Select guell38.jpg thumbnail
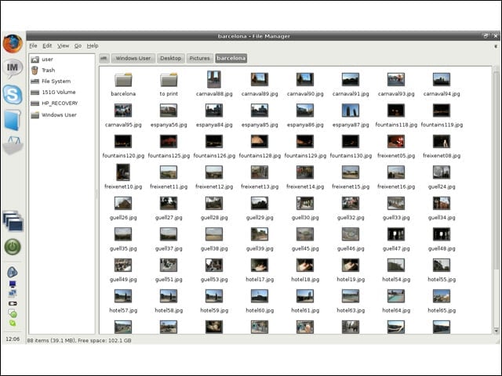Viewport: 502px width, 376px height. [214, 234]
